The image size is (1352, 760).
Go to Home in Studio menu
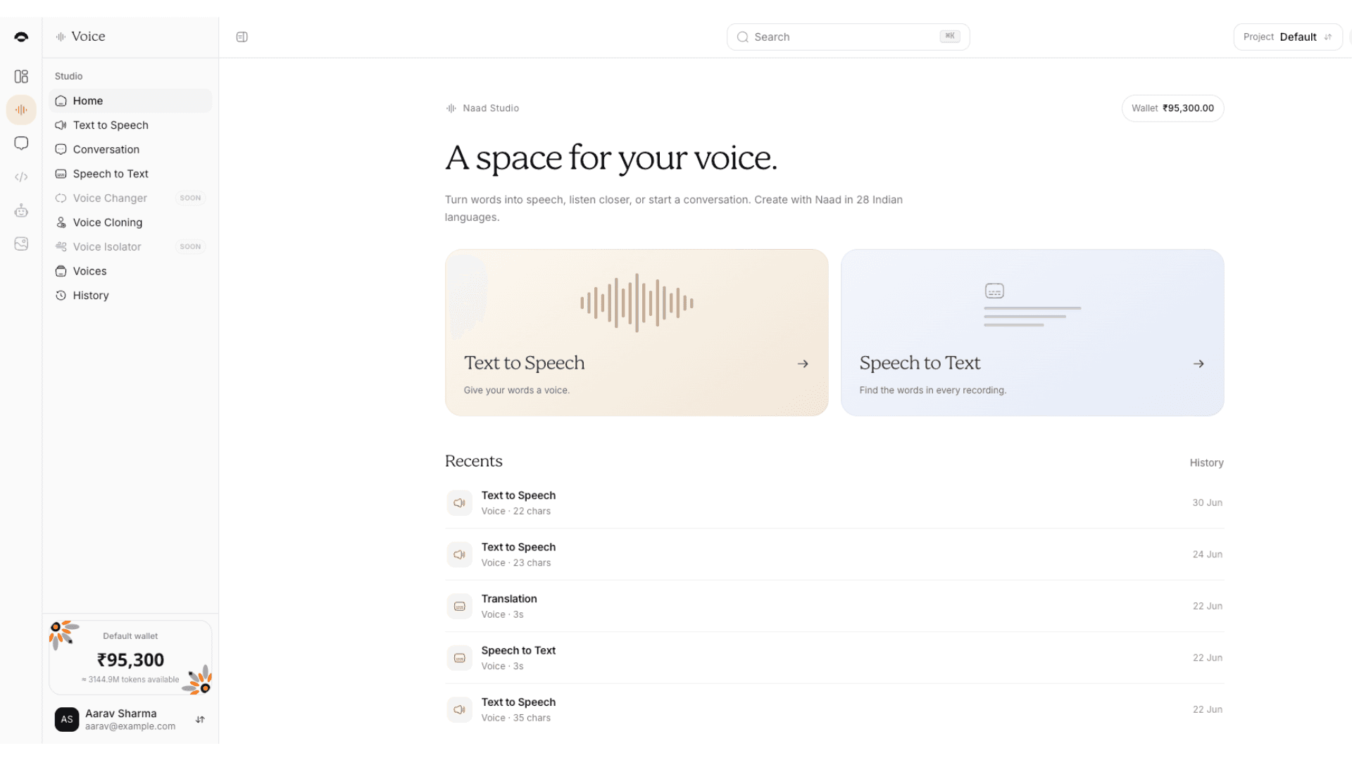[x=130, y=101]
